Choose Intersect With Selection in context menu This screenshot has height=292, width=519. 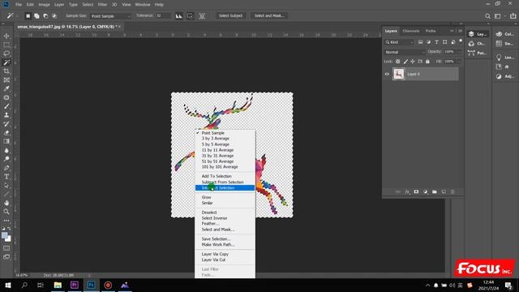click(x=225, y=188)
